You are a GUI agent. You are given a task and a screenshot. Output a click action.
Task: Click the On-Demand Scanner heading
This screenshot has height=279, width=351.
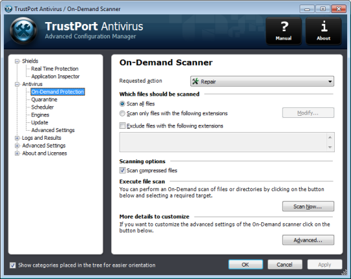(166, 62)
